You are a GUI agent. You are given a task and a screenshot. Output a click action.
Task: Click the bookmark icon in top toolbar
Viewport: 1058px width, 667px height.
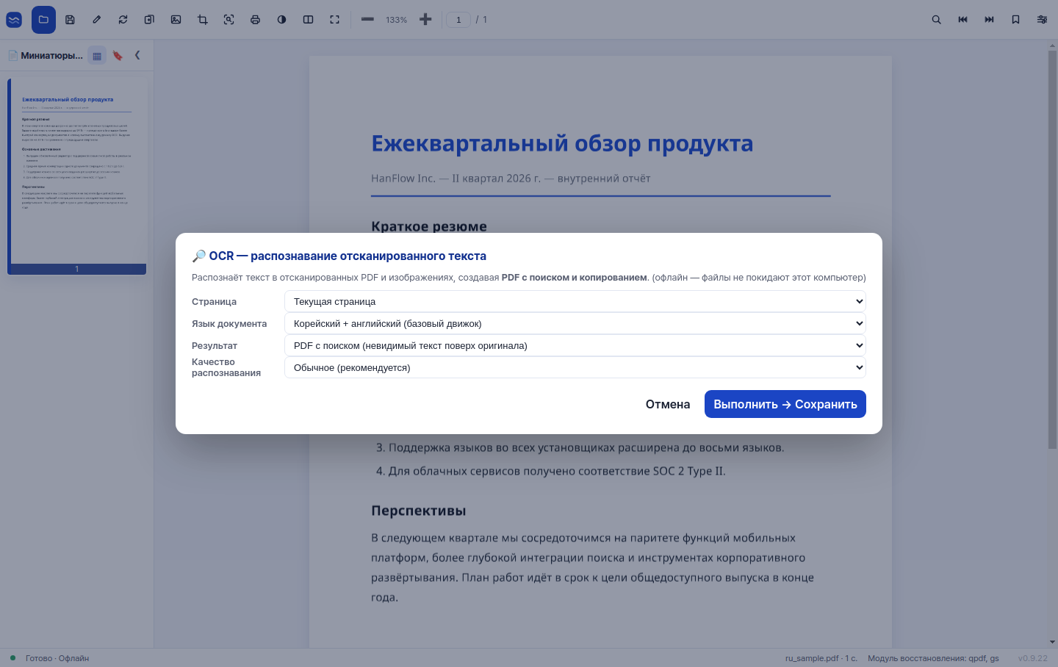pyautogui.click(x=1015, y=20)
